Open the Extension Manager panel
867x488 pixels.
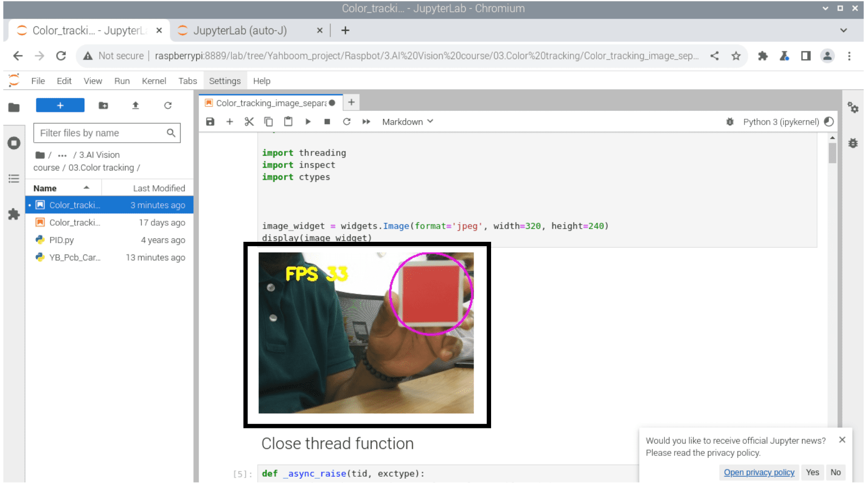(14, 215)
